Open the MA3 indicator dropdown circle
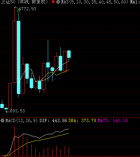 click(58, 2)
